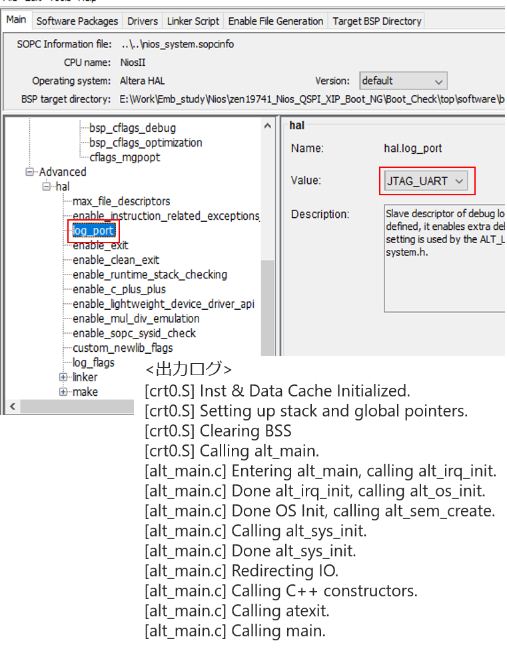Click log line 'Calling atexit.'
The height and width of the screenshot is (651, 507).
click(237, 611)
